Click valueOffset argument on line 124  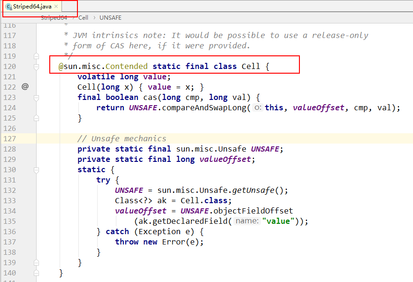(x=319, y=107)
